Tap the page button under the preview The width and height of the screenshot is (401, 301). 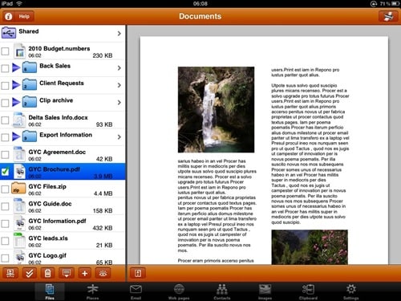click(x=138, y=273)
